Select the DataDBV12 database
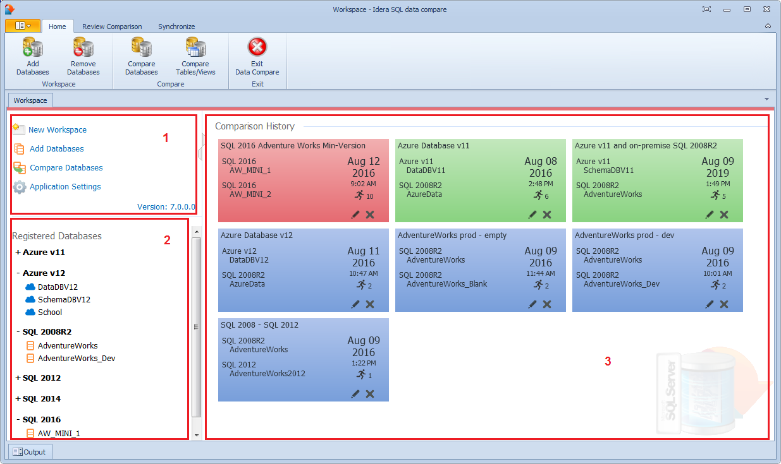This screenshot has width=781, height=464. click(58, 287)
